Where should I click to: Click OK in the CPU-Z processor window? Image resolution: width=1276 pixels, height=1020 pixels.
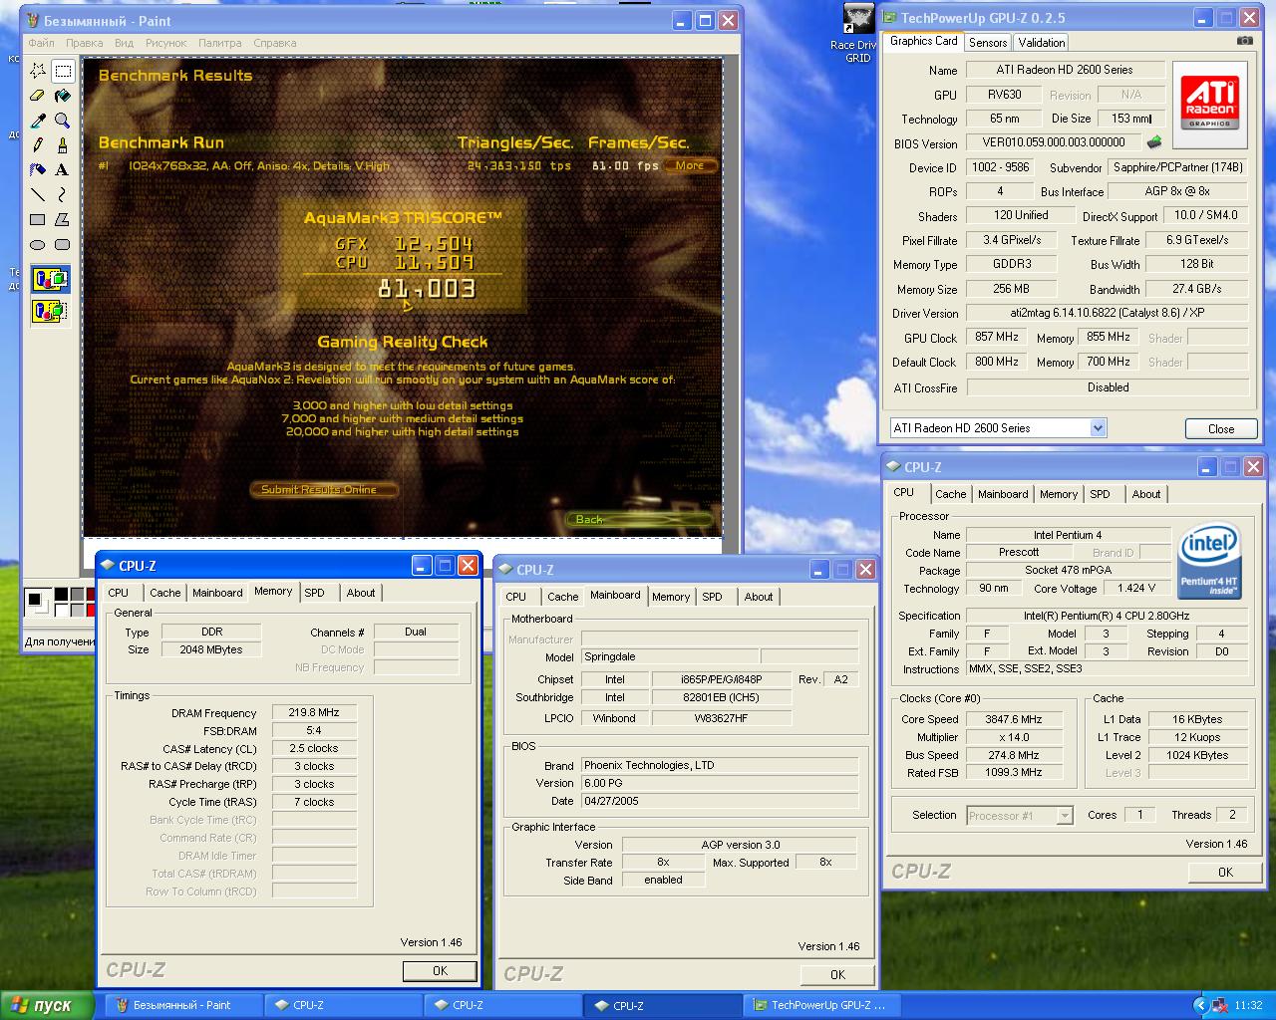point(1225,872)
